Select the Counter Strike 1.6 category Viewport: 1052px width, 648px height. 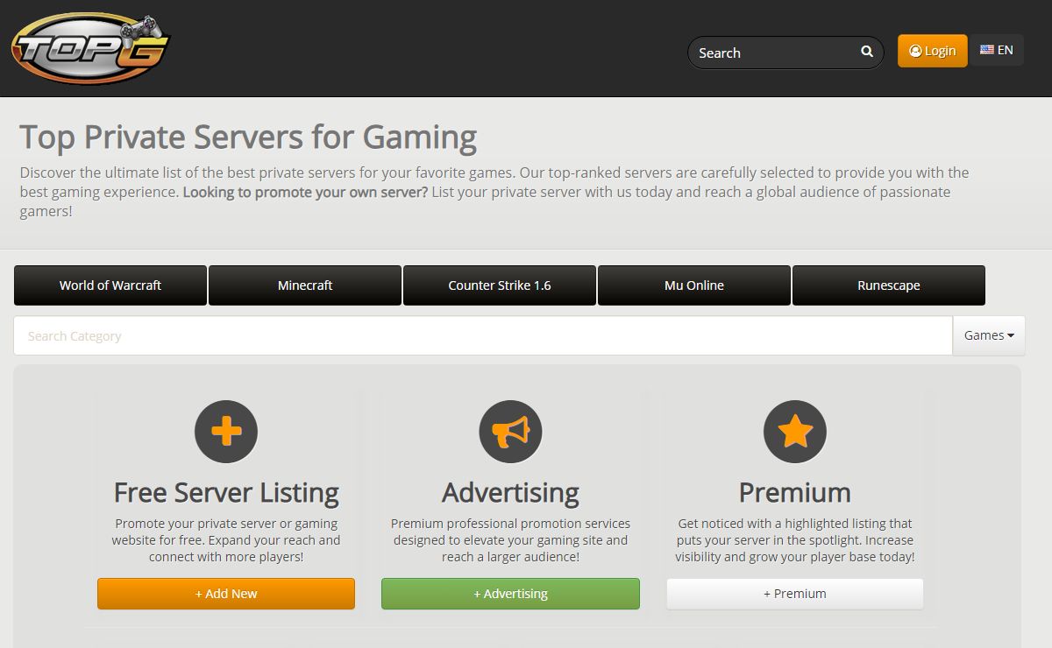[x=500, y=285]
